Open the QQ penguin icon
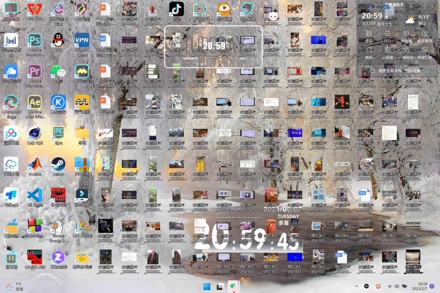Viewport: 440px width, 293px height. (58, 40)
